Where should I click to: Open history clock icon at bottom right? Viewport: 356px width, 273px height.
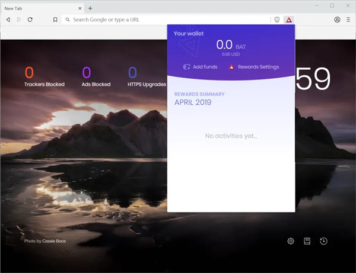click(323, 241)
